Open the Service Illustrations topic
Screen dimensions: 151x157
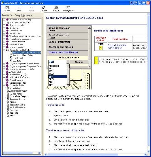(x=17, y=107)
